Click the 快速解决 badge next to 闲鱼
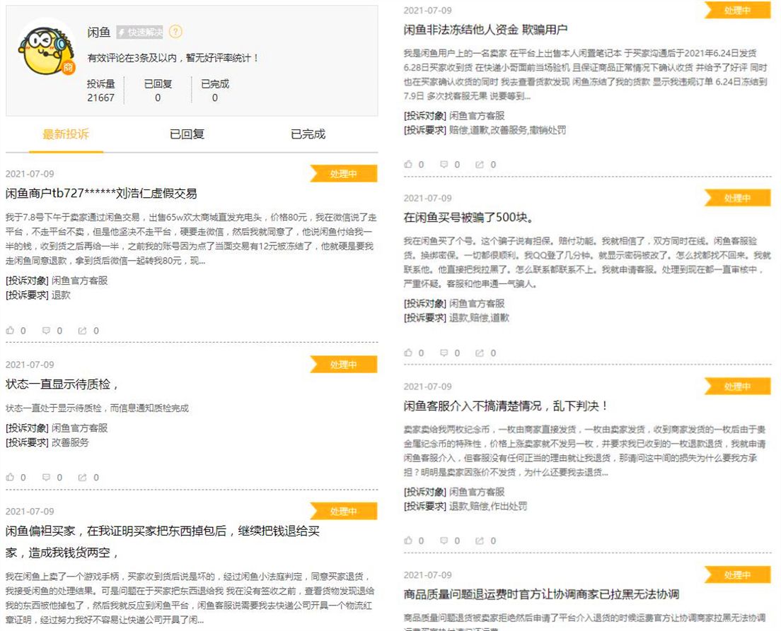The height and width of the screenshot is (631, 781). [140, 33]
